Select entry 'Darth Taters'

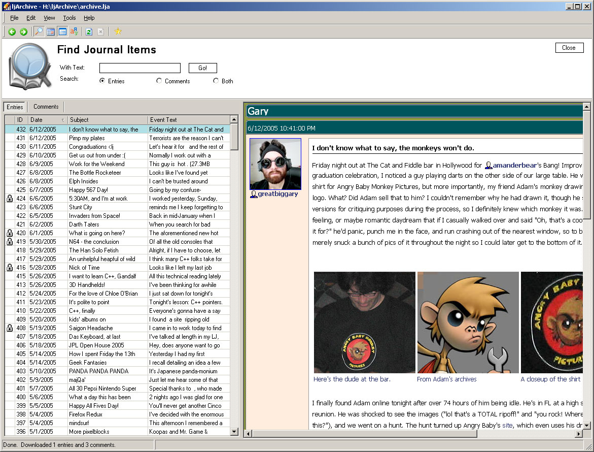[x=118, y=224]
